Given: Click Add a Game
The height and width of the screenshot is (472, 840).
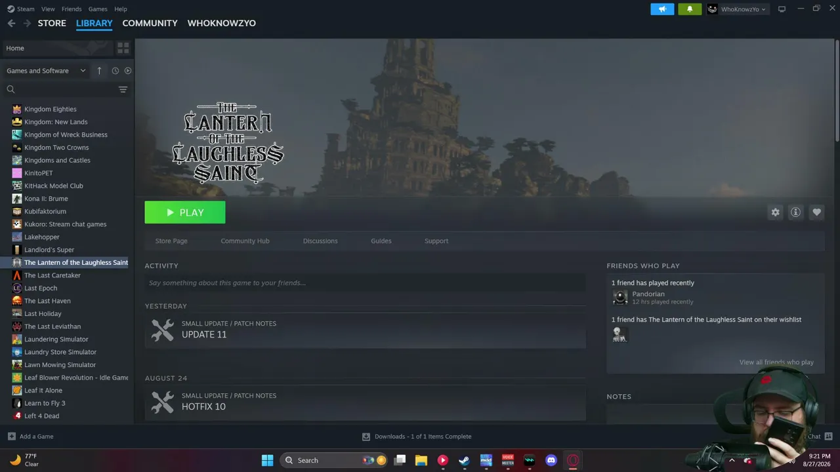Looking at the screenshot, I should pos(31,437).
